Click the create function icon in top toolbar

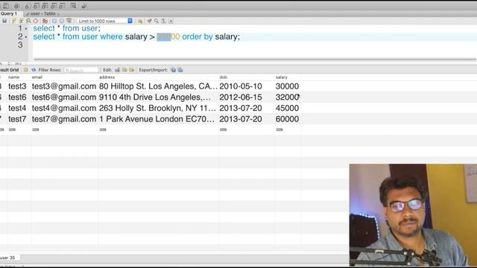[62, 6]
